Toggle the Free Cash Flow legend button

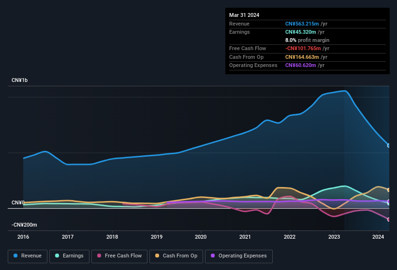pyautogui.click(x=119, y=256)
